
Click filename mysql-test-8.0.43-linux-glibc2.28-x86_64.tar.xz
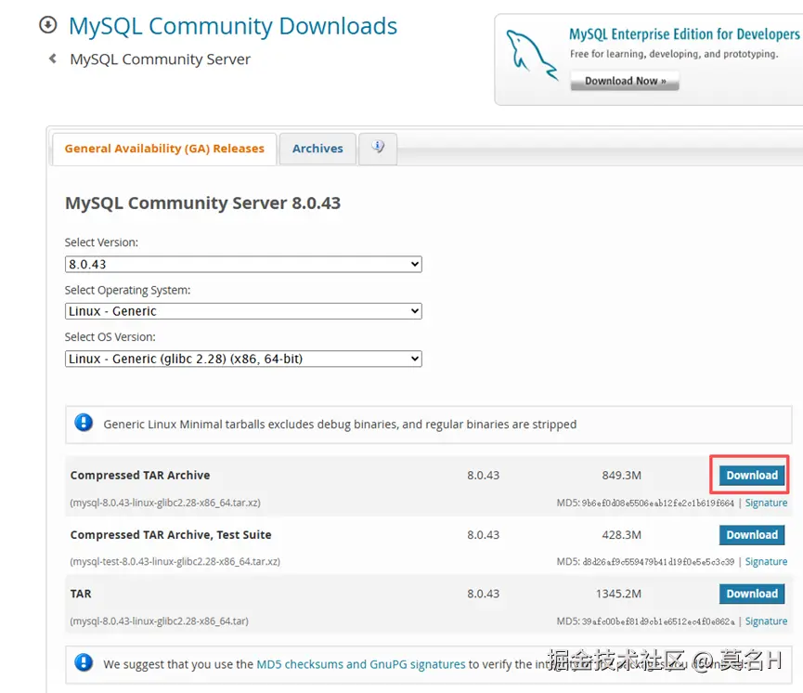click(x=175, y=562)
